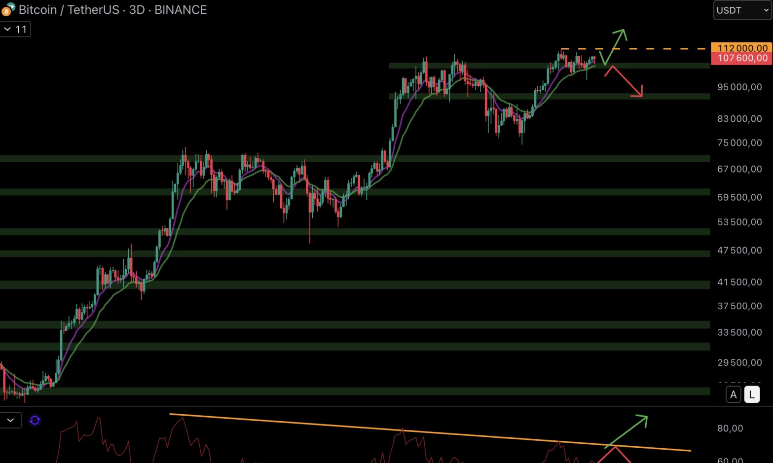Toggle log scale with the L button

coord(751,394)
